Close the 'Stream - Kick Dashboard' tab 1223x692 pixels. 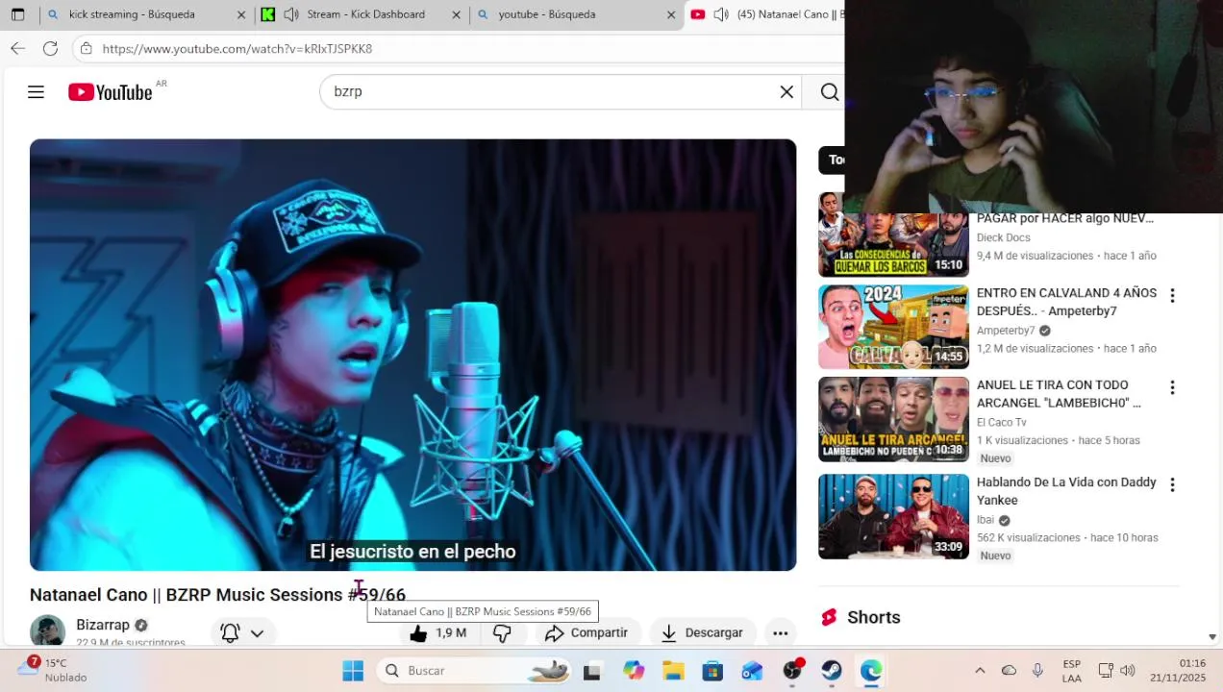click(x=456, y=14)
